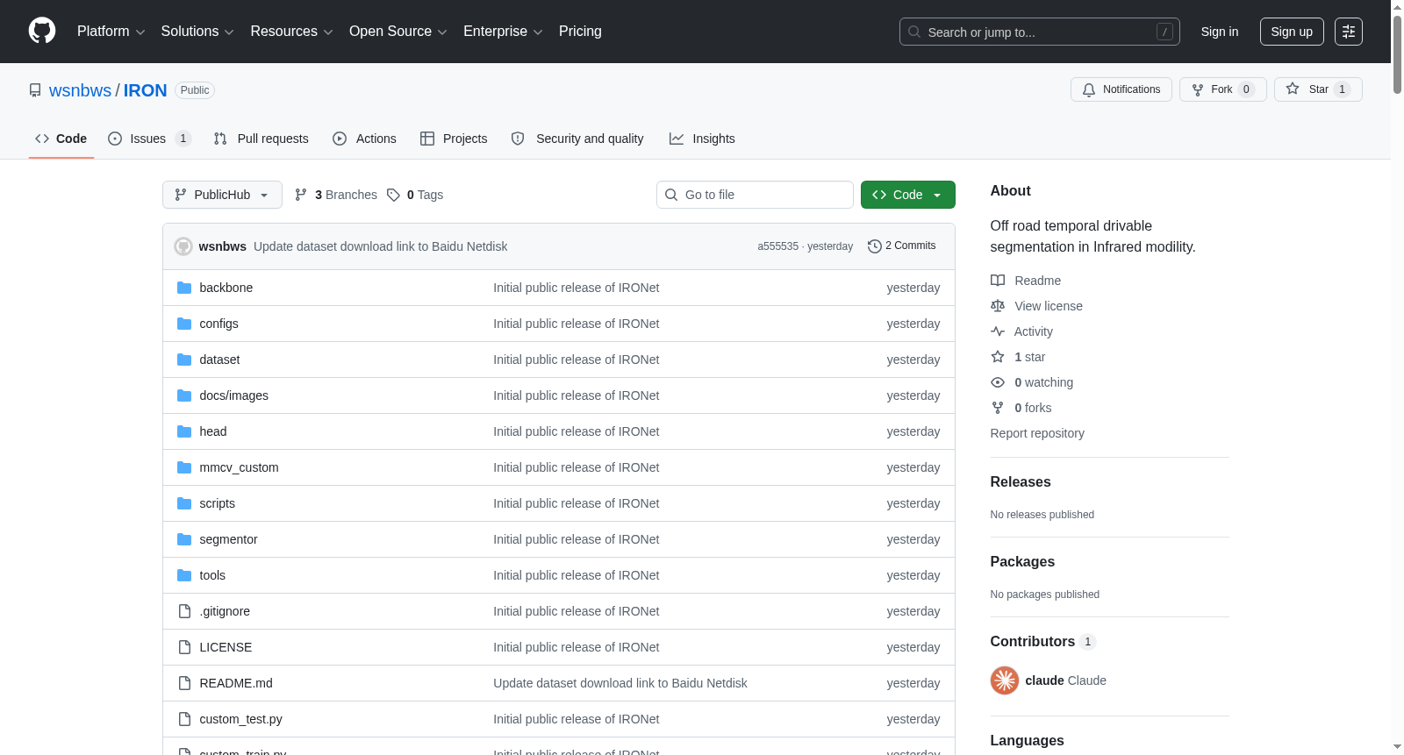
Task: Switch to the Issues tab
Action: [x=149, y=139]
